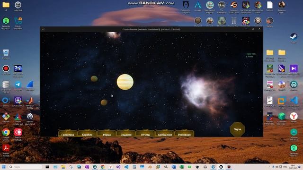Select the large yellow gas giant planet
The width and height of the screenshot is (303, 170).
coord(125,82)
